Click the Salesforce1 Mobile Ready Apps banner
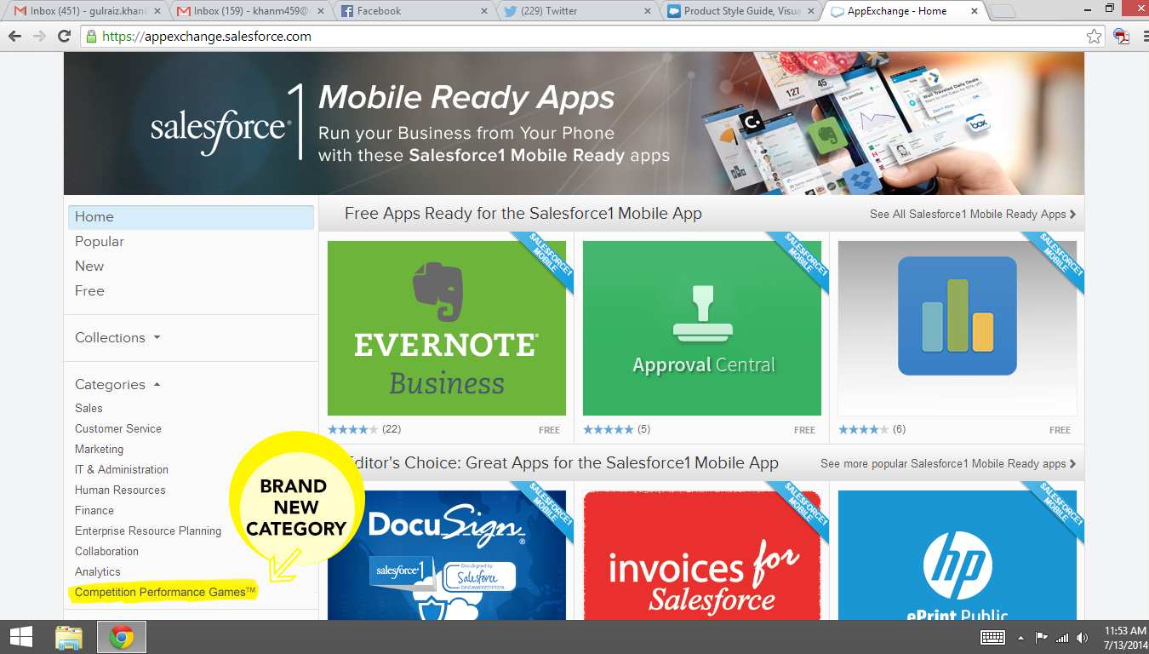 point(574,123)
